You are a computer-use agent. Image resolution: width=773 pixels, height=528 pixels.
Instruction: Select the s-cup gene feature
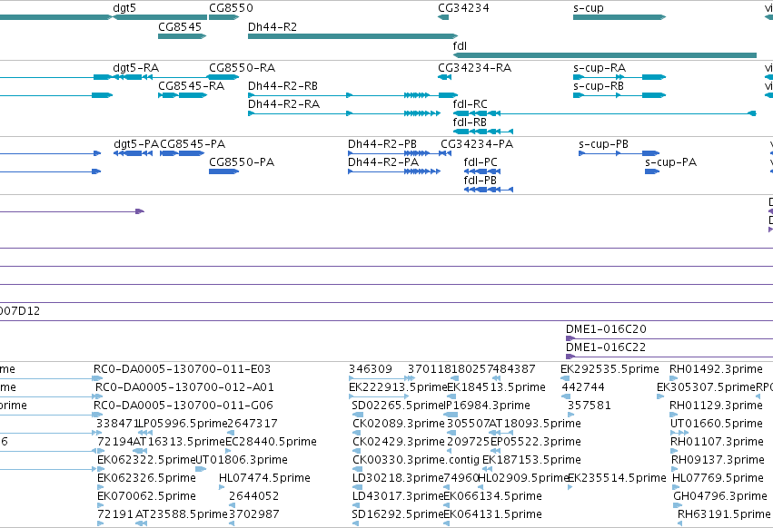click(x=619, y=17)
